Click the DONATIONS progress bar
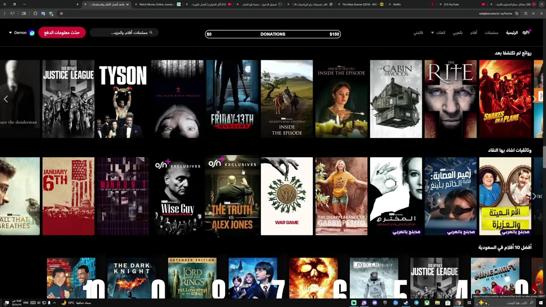Image resolution: width=546 pixels, height=307 pixels. (273, 34)
